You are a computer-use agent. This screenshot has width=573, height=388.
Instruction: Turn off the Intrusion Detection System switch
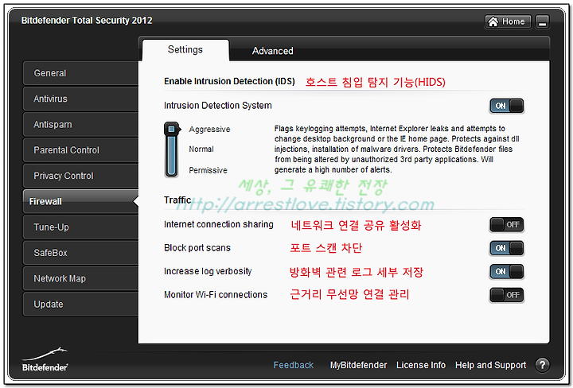click(x=506, y=106)
